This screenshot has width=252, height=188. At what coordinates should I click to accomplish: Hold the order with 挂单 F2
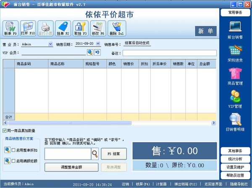click(x=63, y=29)
